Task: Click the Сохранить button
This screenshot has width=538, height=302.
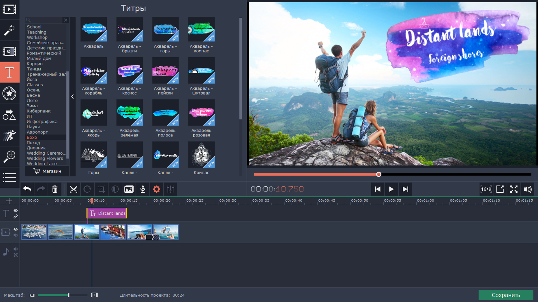Action: [505, 295]
